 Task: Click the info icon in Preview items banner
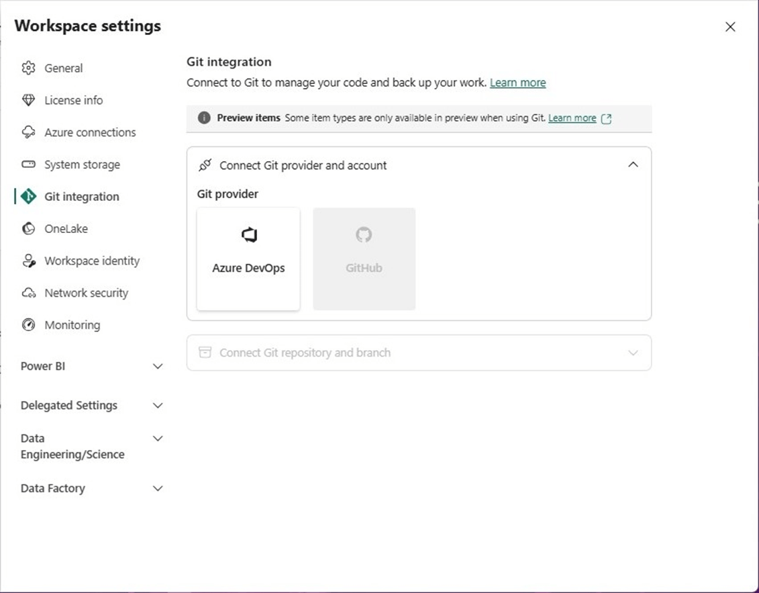point(204,118)
